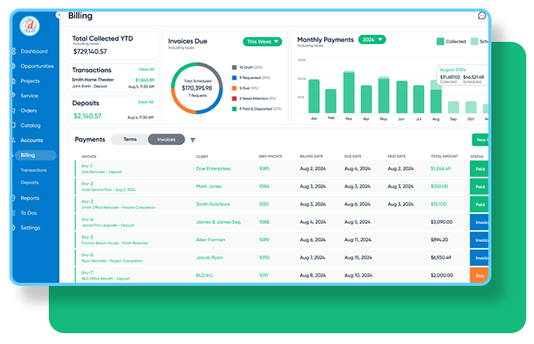Open the This Week dropdown
534x344 pixels.
262,42
